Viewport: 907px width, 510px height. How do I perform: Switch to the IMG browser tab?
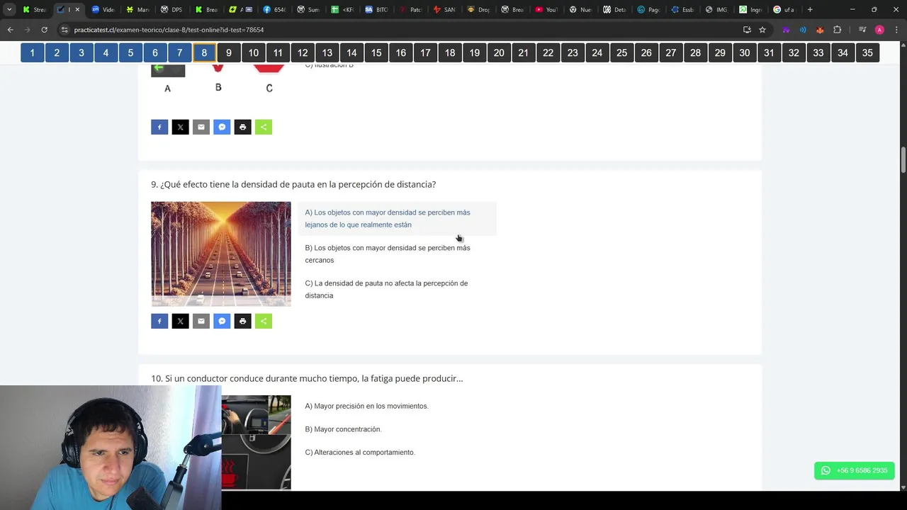click(716, 10)
